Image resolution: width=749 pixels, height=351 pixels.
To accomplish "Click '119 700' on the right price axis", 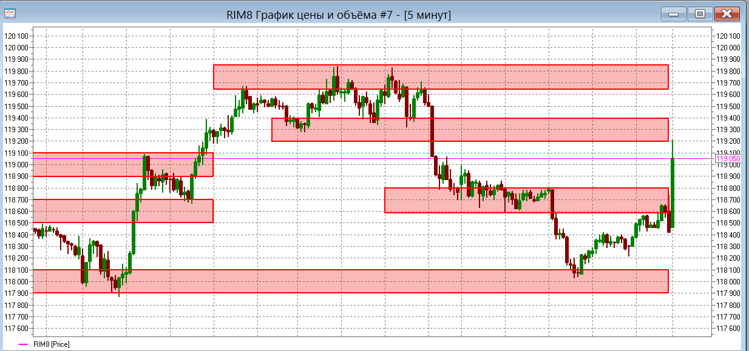I will tap(728, 83).
